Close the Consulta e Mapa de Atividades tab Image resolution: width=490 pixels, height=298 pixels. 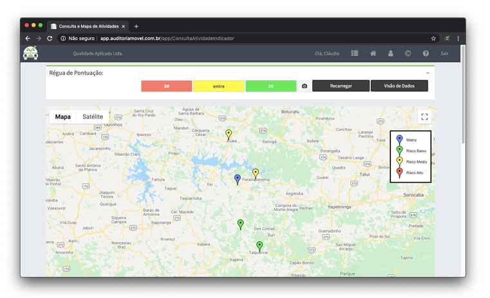pyautogui.click(x=123, y=26)
